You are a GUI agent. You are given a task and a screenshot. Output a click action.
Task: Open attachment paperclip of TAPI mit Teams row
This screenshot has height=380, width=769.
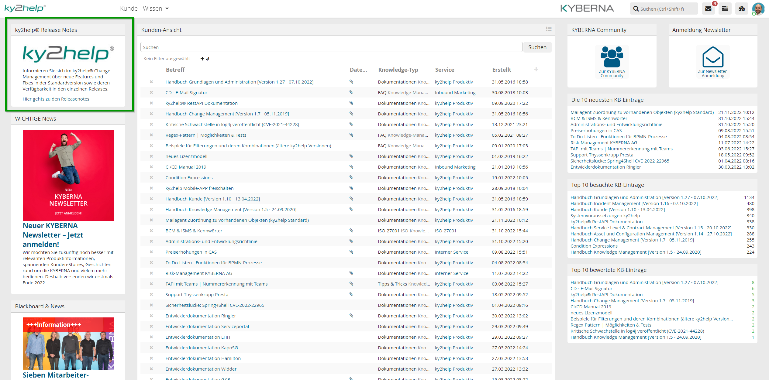(351, 283)
